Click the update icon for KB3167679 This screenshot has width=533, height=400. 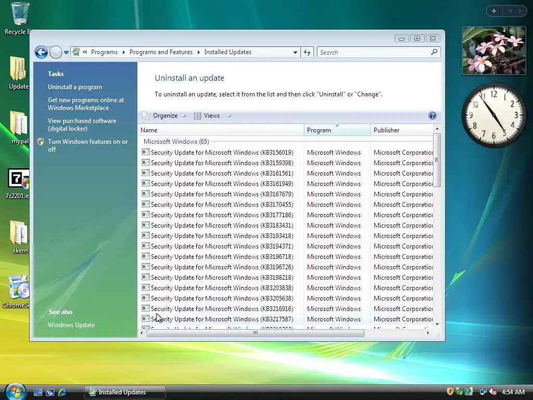(x=146, y=194)
